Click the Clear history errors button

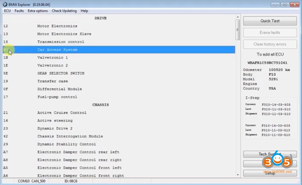coord(270,44)
